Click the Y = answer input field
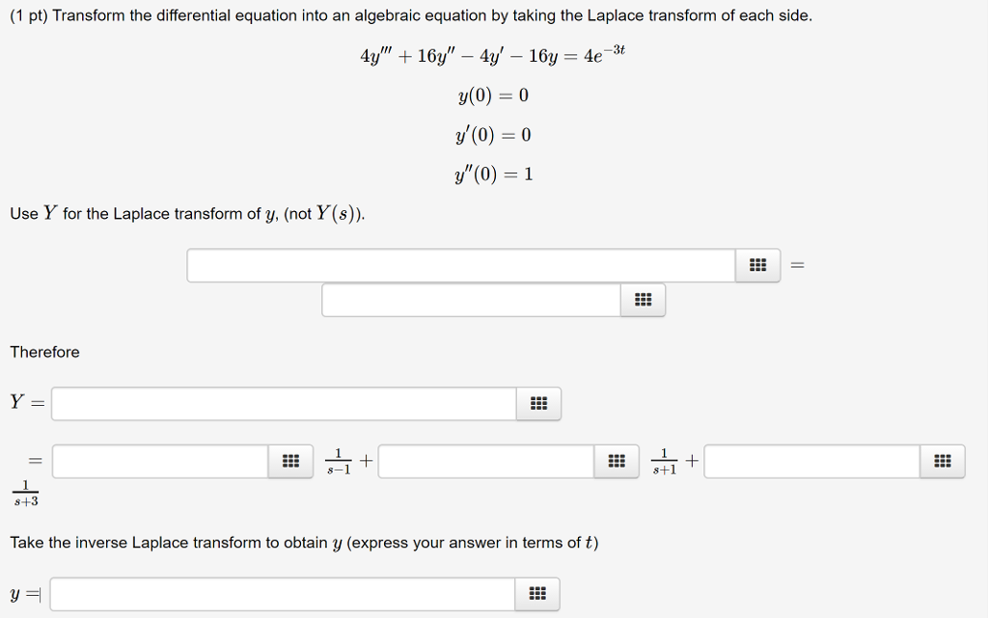This screenshot has height=618, width=988. 285,403
